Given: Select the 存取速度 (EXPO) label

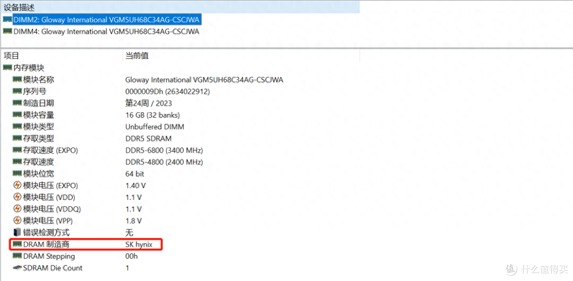Looking at the screenshot, I should click(50, 150).
